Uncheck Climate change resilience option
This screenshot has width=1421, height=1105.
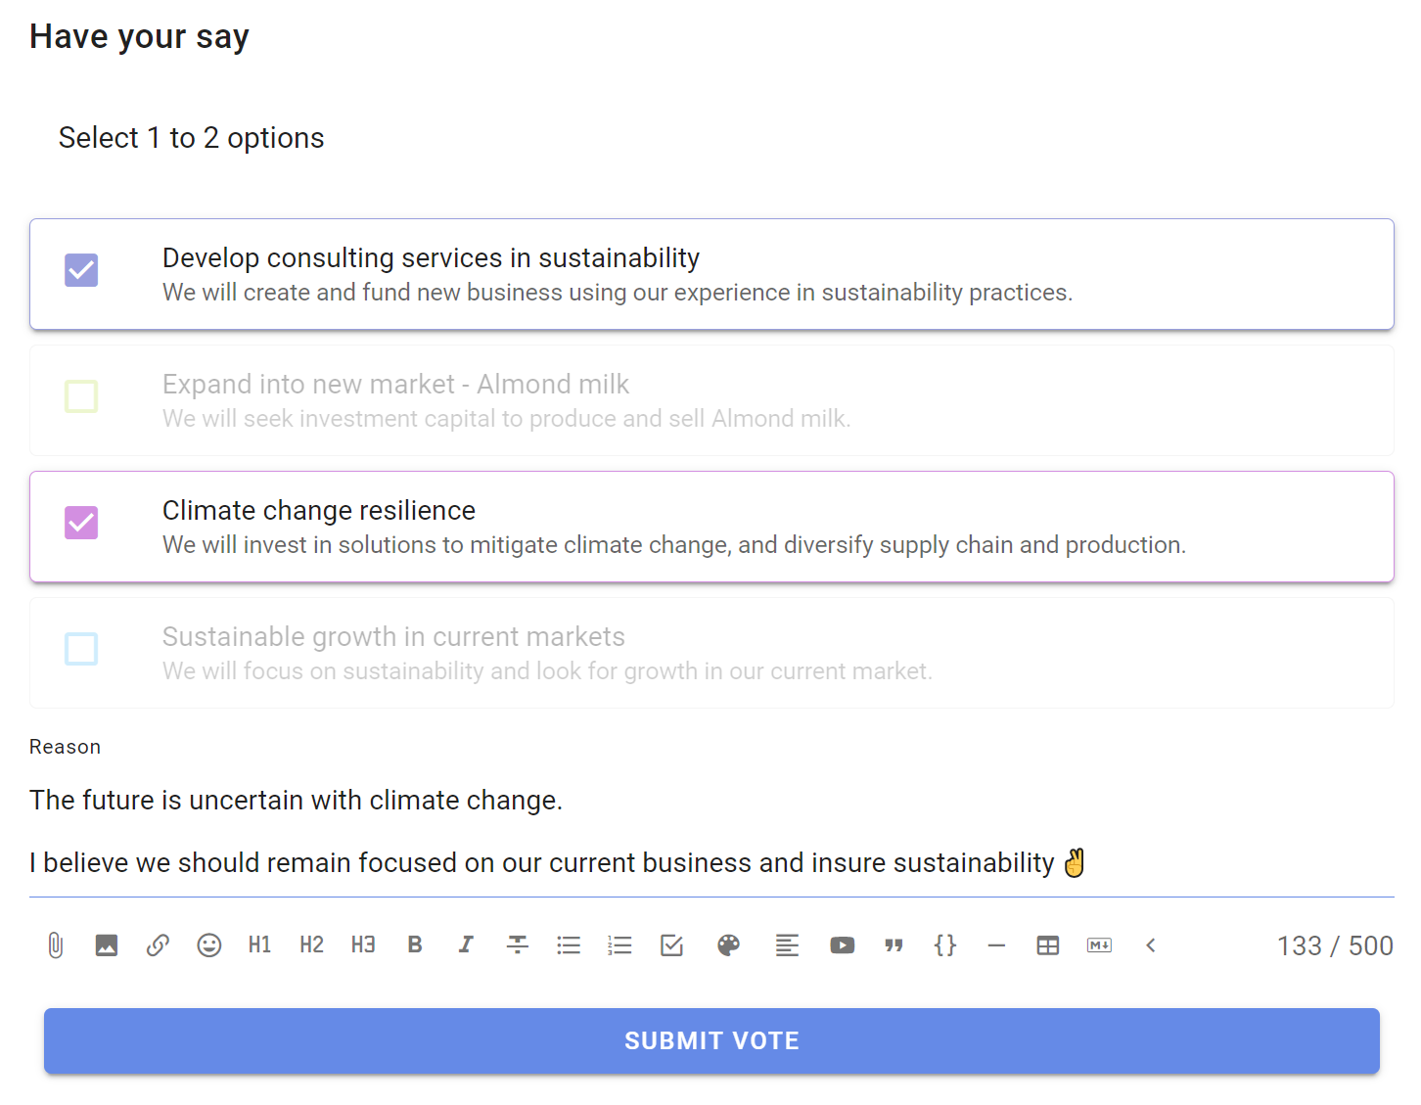81,523
